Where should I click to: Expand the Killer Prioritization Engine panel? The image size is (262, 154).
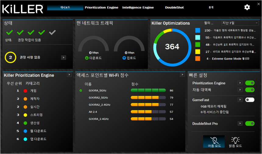[x=69, y=75]
